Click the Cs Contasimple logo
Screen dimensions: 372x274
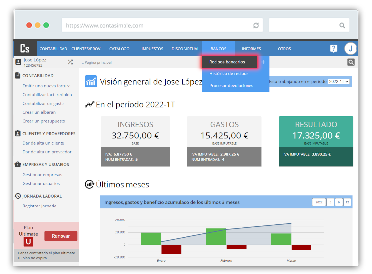click(25, 48)
